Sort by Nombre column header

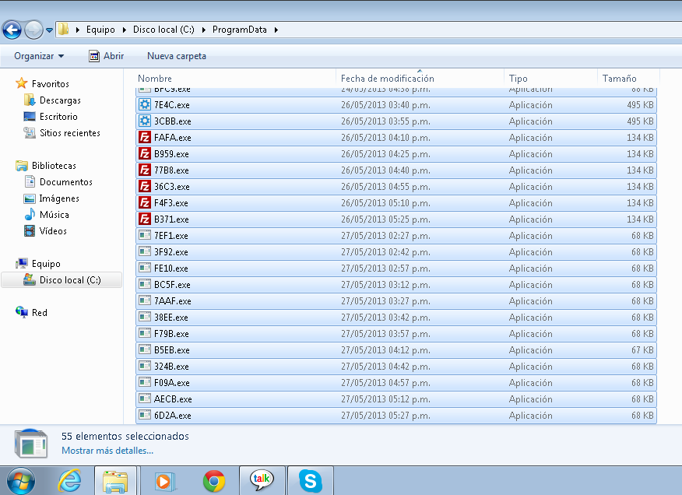(155, 79)
